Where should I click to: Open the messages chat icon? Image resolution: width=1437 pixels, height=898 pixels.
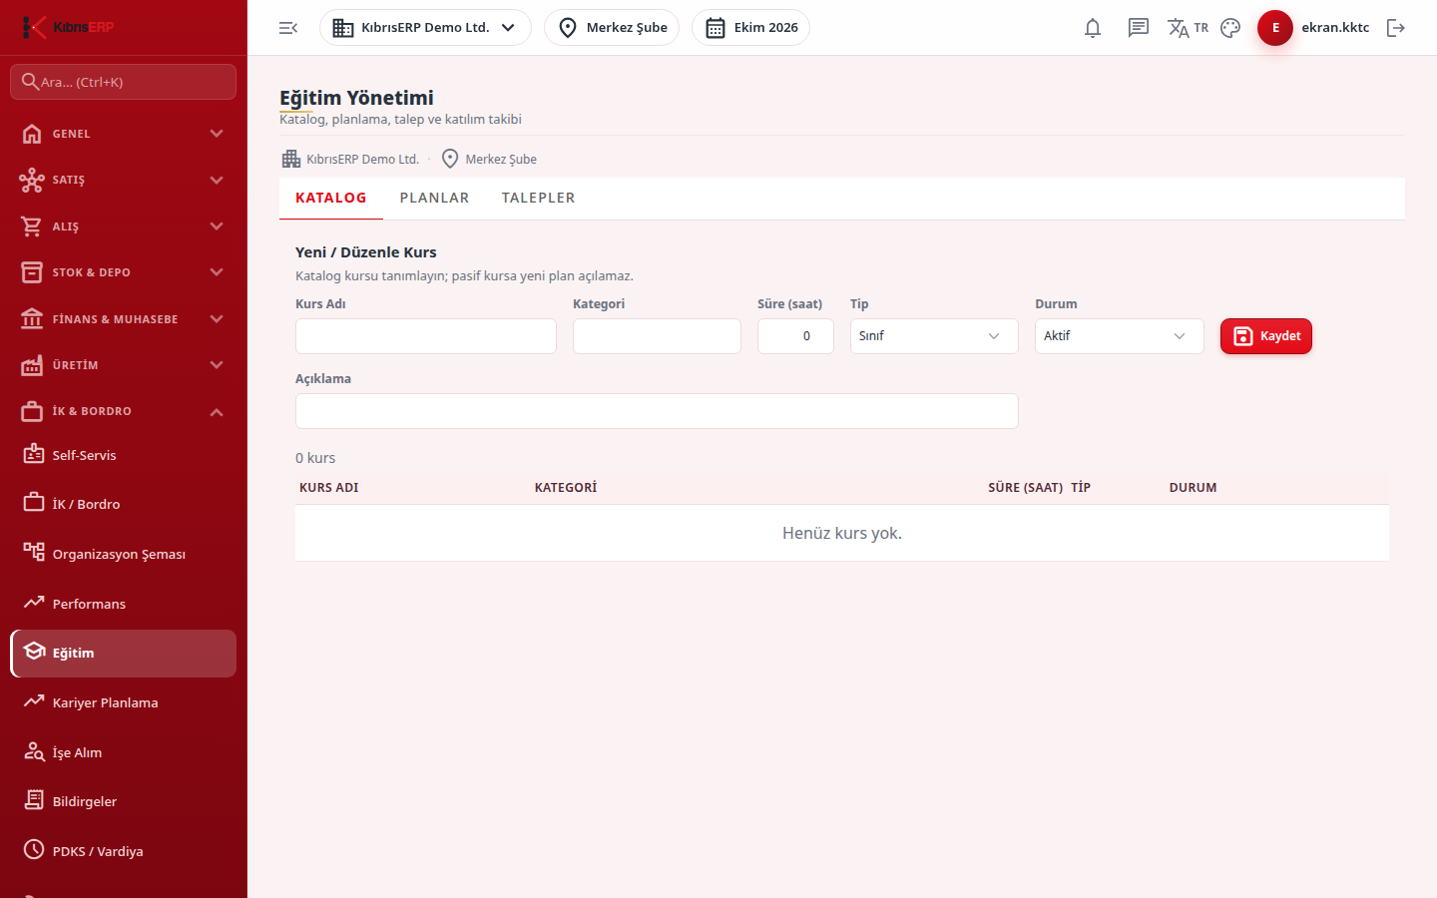click(x=1139, y=28)
